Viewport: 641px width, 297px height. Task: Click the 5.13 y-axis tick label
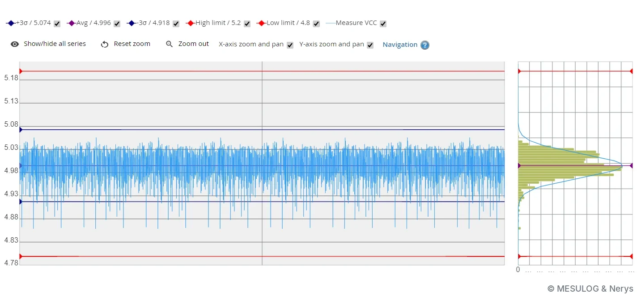coord(11,101)
